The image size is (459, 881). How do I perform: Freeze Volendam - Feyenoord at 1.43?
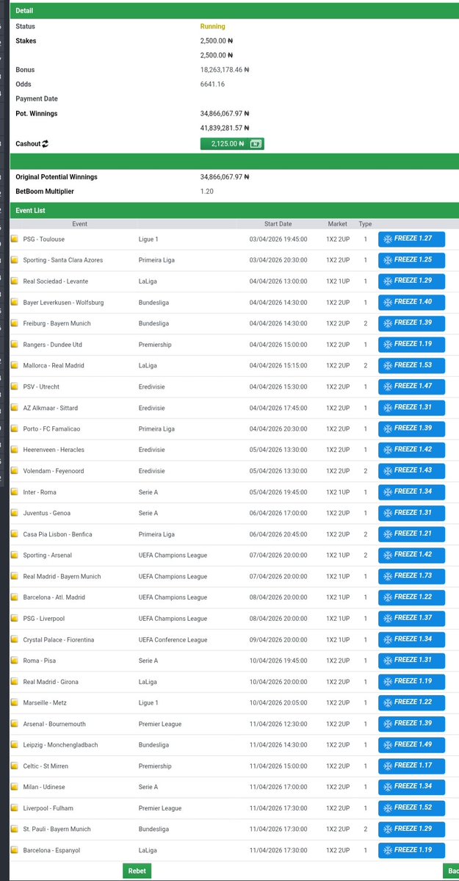(411, 471)
